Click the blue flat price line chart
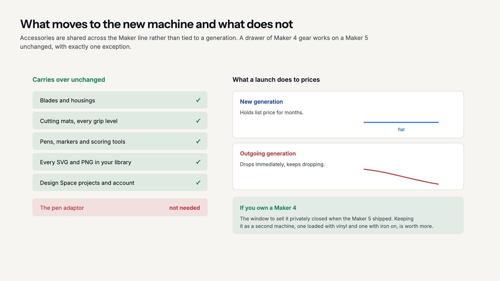Screen dimensions: 500x281 coord(401,122)
